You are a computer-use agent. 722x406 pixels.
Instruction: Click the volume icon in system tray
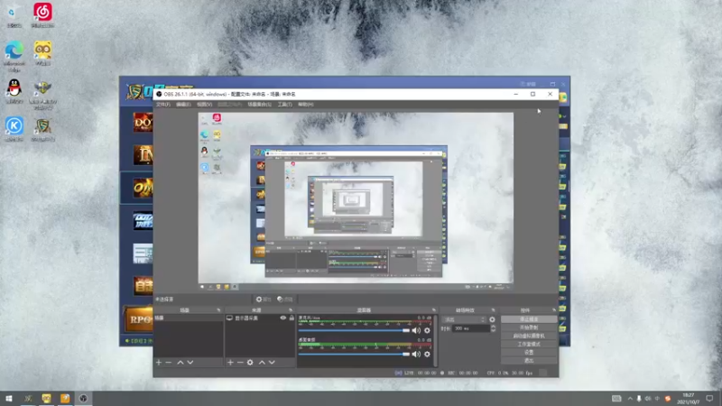coord(648,399)
